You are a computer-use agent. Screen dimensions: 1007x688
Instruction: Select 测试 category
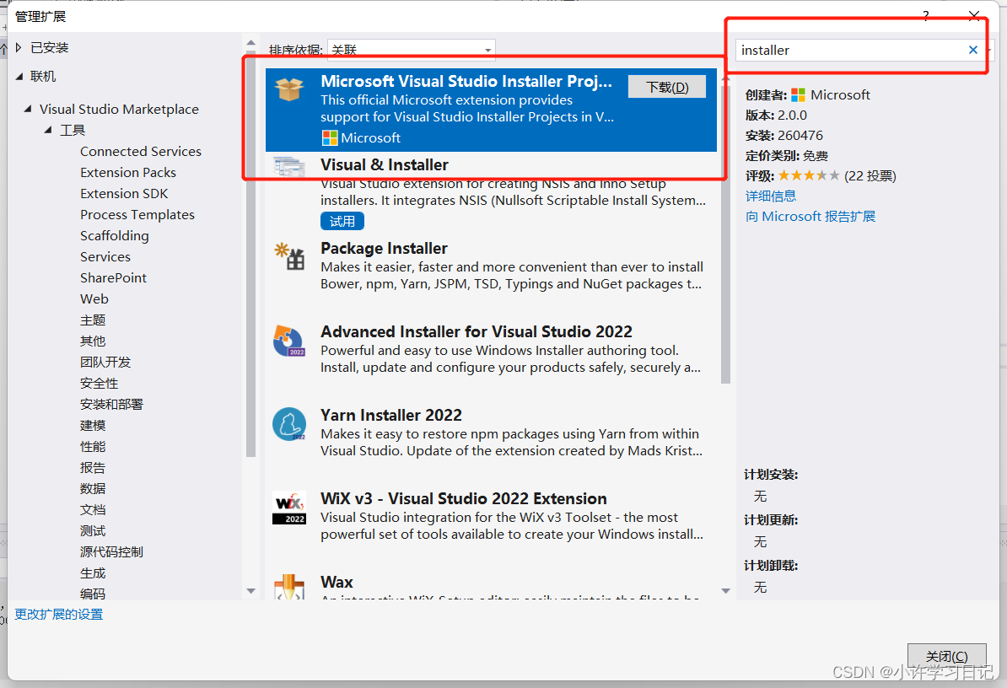[93, 531]
